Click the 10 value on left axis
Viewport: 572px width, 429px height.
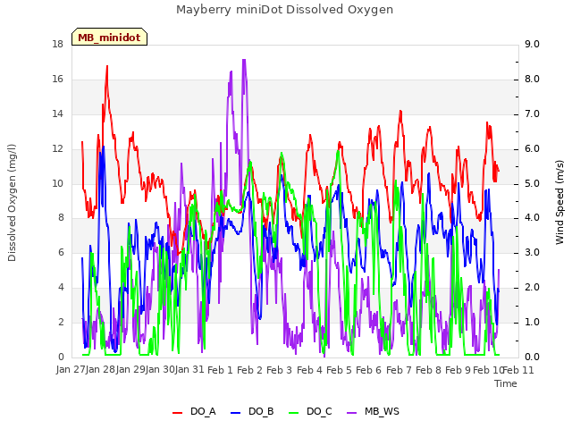click(57, 183)
